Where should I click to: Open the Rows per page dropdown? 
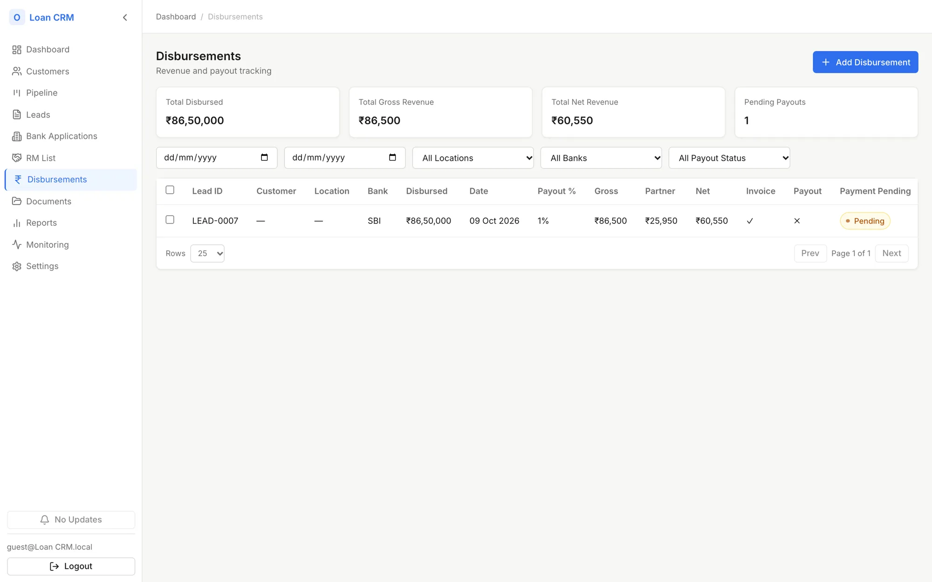click(x=207, y=253)
